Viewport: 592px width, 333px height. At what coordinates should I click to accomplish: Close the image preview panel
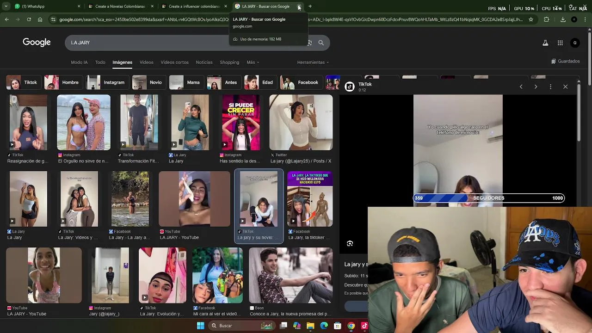(x=565, y=86)
